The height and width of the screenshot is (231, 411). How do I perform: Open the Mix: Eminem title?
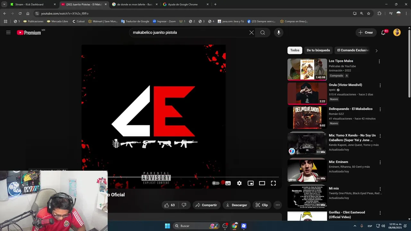[338, 162]
